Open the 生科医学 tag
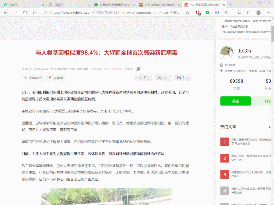This screenshot has height=205, width=274. click(x=33, y=78)
